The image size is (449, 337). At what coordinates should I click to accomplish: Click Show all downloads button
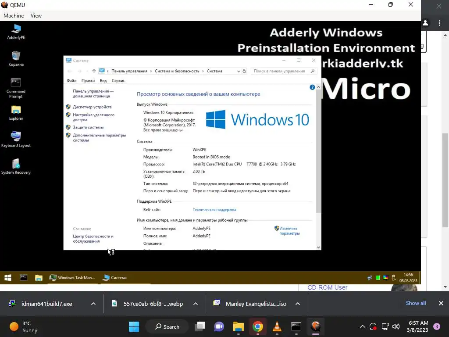click(416, 303)
